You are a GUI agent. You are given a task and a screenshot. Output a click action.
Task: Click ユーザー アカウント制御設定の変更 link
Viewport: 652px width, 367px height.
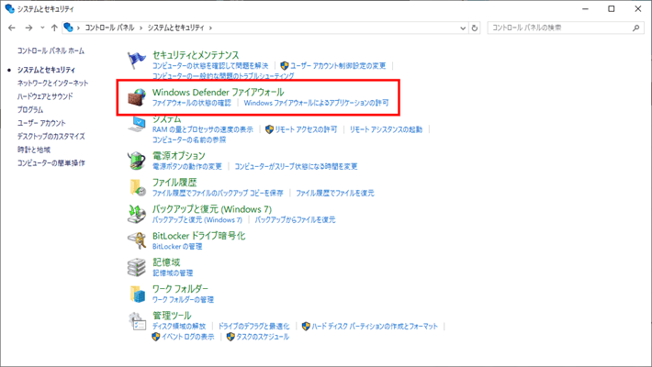tap(338, 66)
